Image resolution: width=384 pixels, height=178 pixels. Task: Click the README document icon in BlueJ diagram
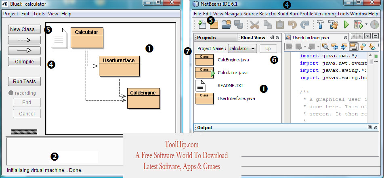[59, 38]
